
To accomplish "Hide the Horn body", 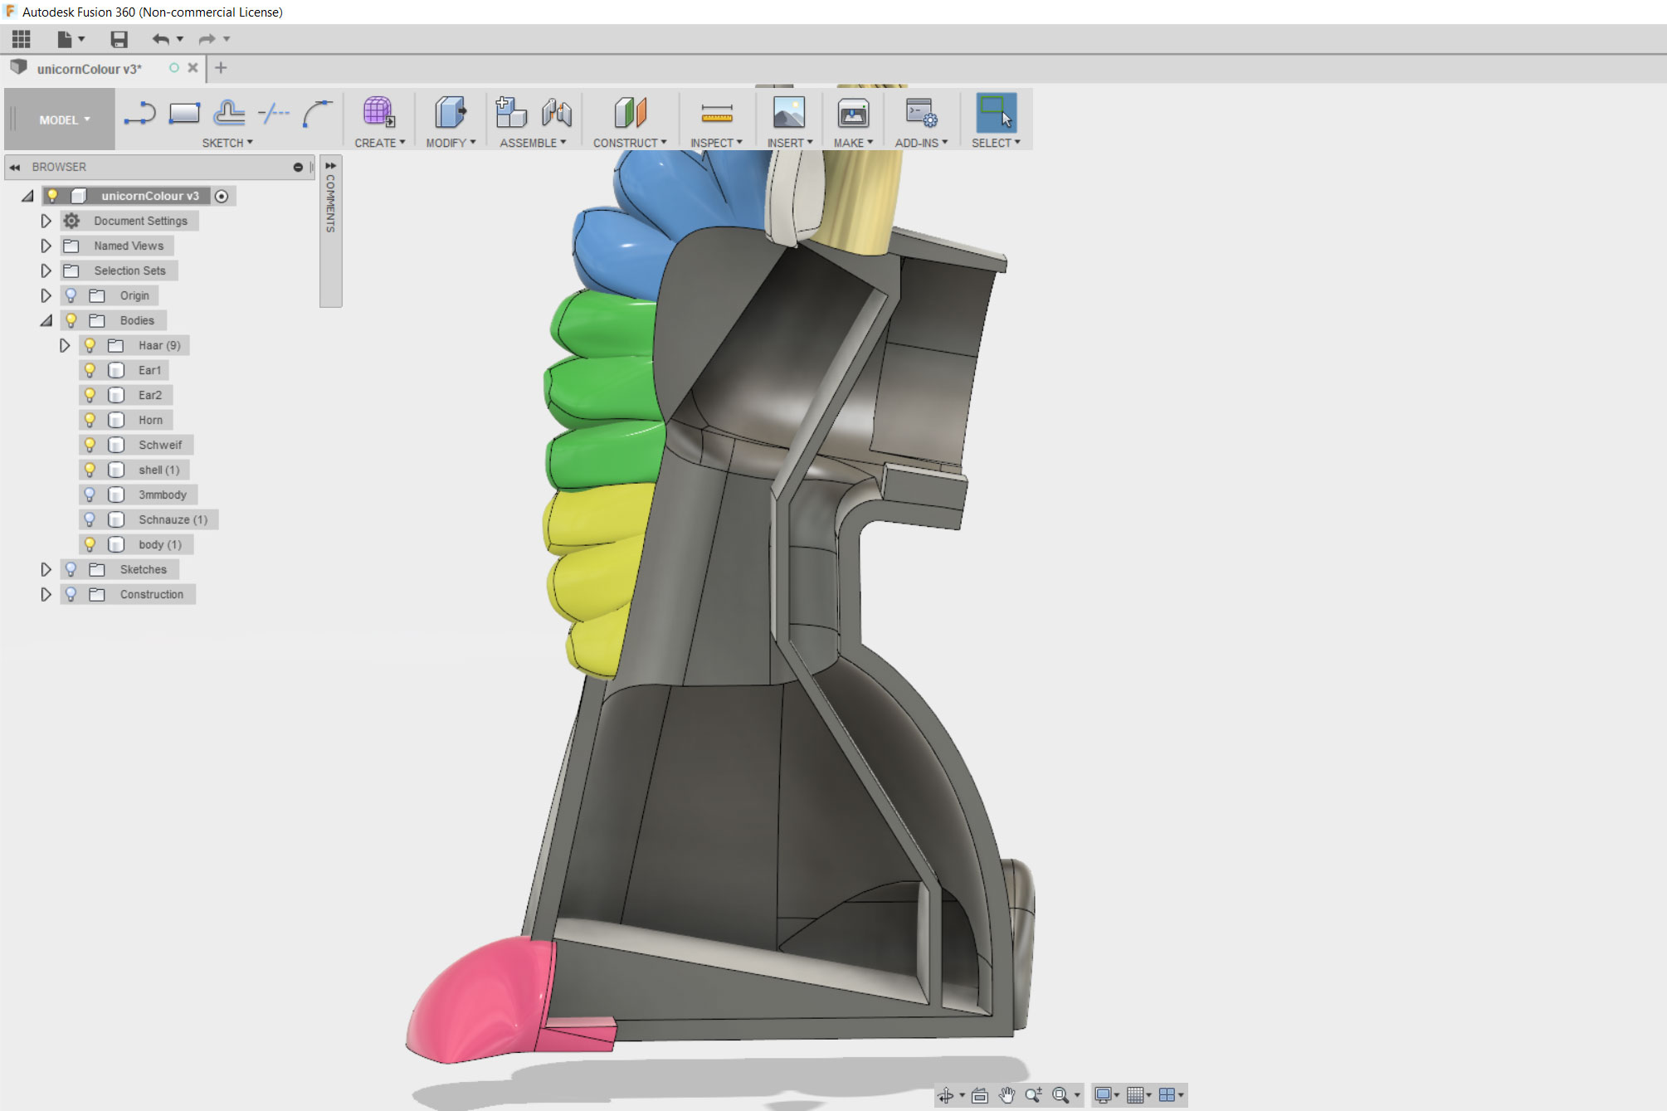I will 90,420.
